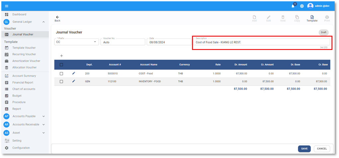Go to Financial Report in sidebar

23,82
